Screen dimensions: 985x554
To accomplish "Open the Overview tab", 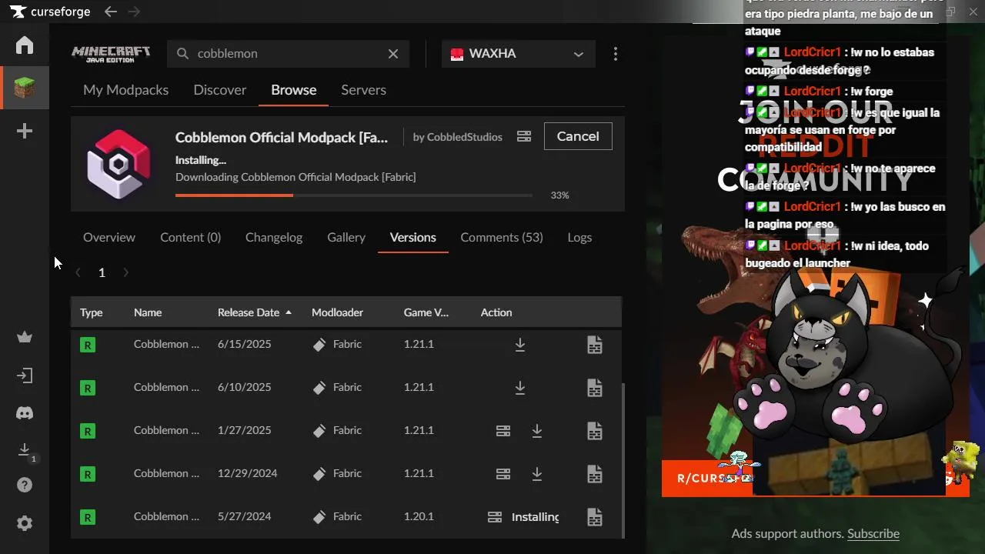I will [109, 237].
